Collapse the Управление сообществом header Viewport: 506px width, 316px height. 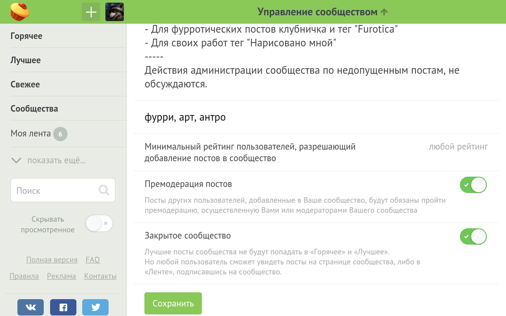click(x=322, y=12)
